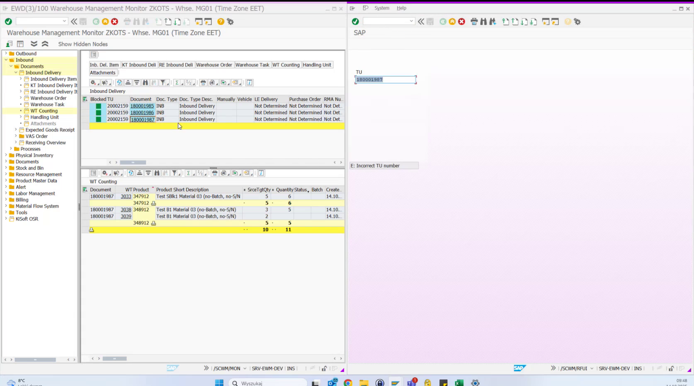Toggle Show Hidden Nodes
The width and height of the screenshot is (694, 386).
click(x=83, y=44)
